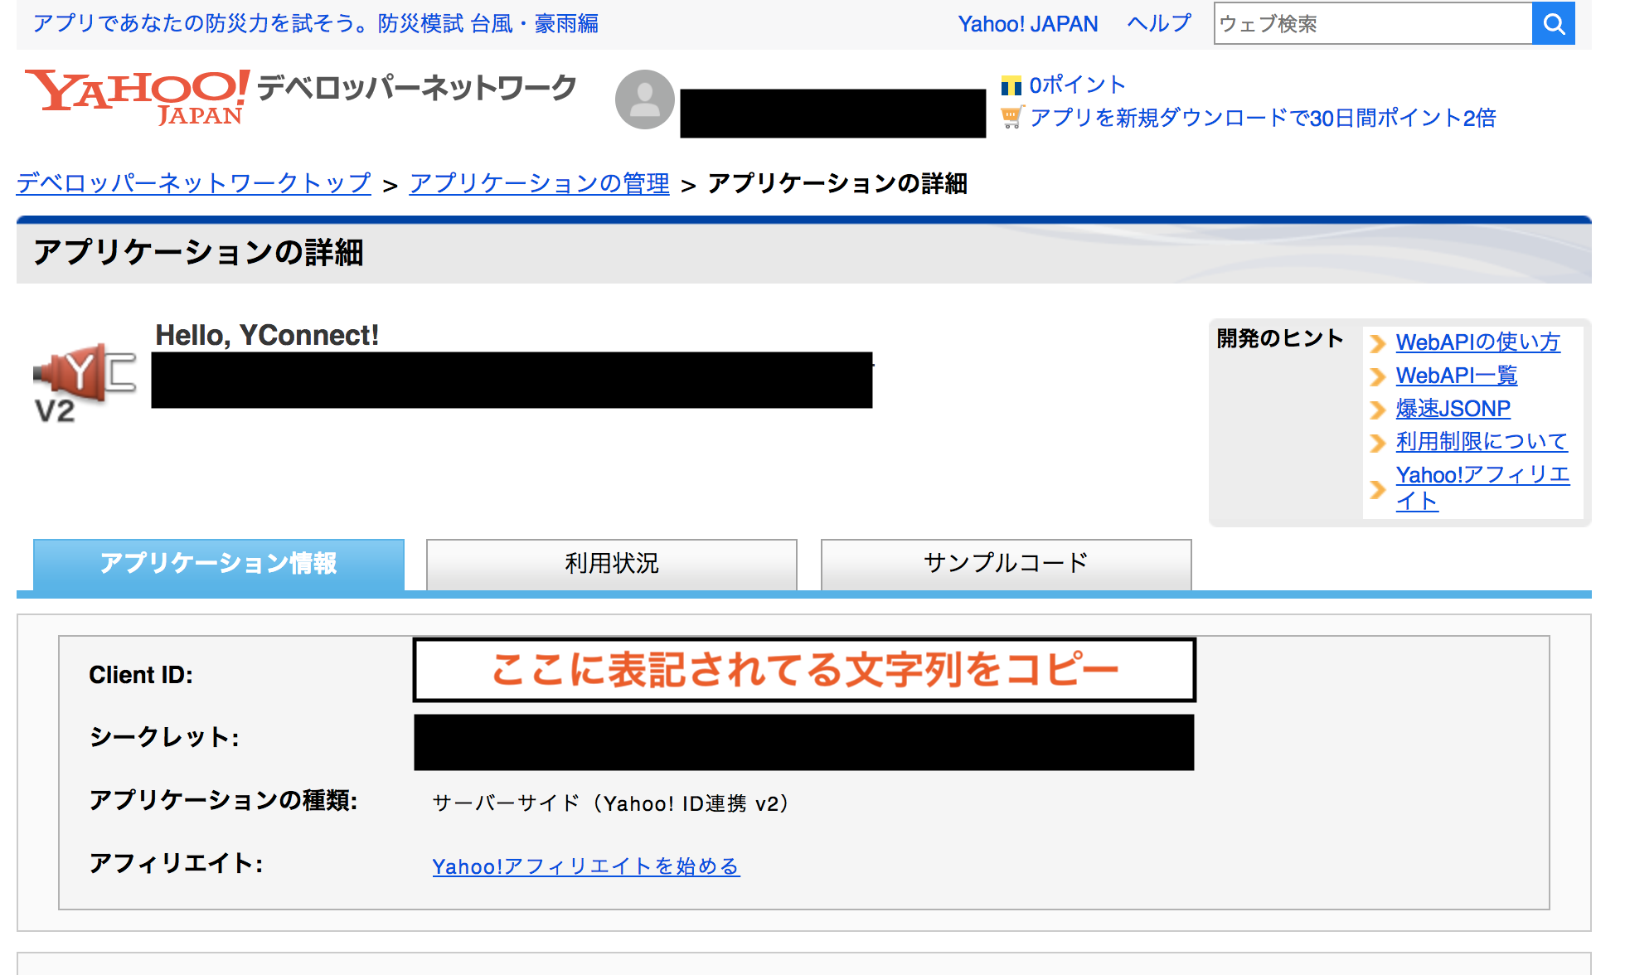Click the arrow icon beside 利用制限について
1625x975 pixels.
click(x=1377, y=443)
